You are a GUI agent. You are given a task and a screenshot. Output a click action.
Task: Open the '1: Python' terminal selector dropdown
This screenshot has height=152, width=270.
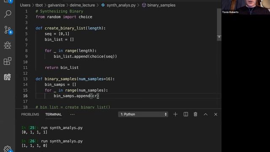coord(143,114)
